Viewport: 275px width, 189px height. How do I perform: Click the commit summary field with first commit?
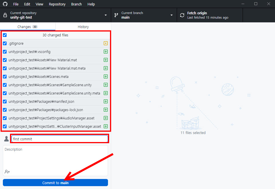[60, 139]
